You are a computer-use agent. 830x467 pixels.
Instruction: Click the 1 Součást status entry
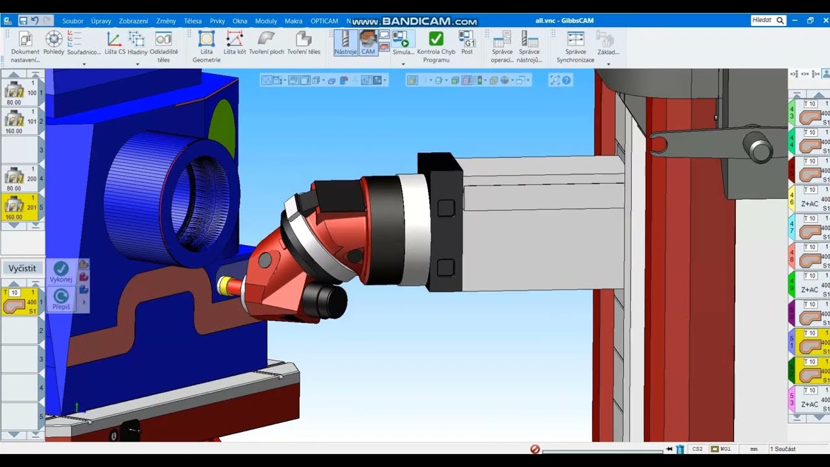tap(783, 449)
